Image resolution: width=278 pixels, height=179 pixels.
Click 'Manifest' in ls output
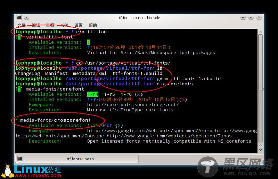coord(56,73)
